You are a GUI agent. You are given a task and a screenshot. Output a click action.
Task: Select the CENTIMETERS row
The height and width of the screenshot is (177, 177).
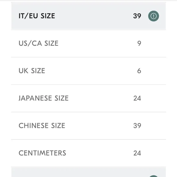tap(88, 153)
